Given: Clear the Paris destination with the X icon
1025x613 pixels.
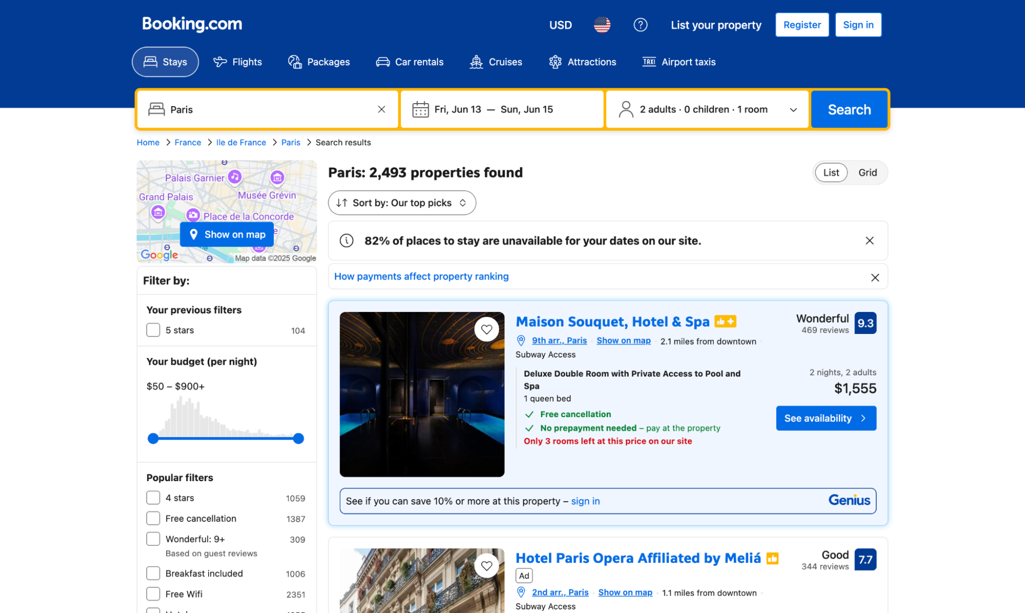Looking at the screenshot, I should pyautogui.click(x=381, y=109).
